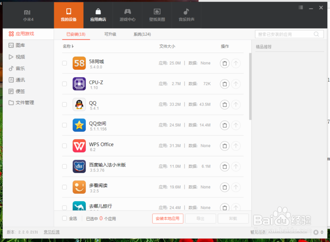Screen dimensions: 330x242
Task: Open the 音乐铃声 section
Action: click(x=186, y=16)
